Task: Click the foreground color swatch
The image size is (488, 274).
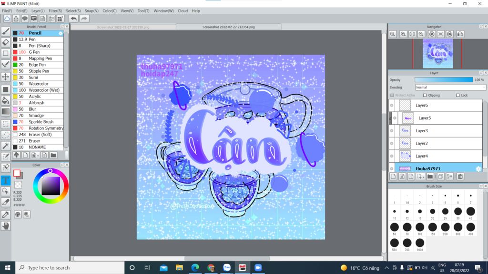Action: tap(17, 173)
